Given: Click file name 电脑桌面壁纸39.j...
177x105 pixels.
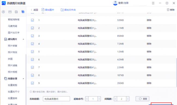Looking at the screenshot, I should click(x=87, y=59).
